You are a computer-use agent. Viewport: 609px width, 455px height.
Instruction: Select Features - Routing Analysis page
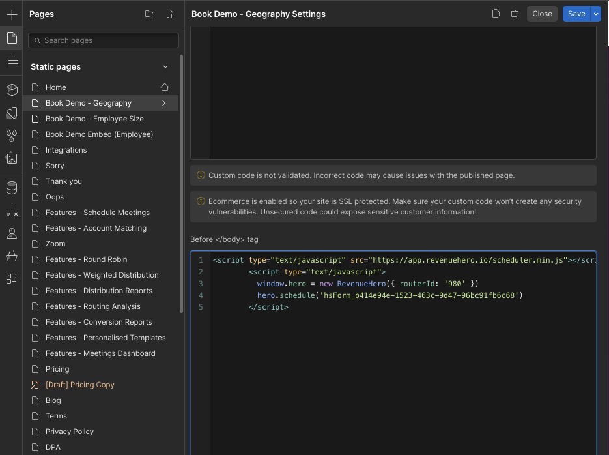[100, 306]
